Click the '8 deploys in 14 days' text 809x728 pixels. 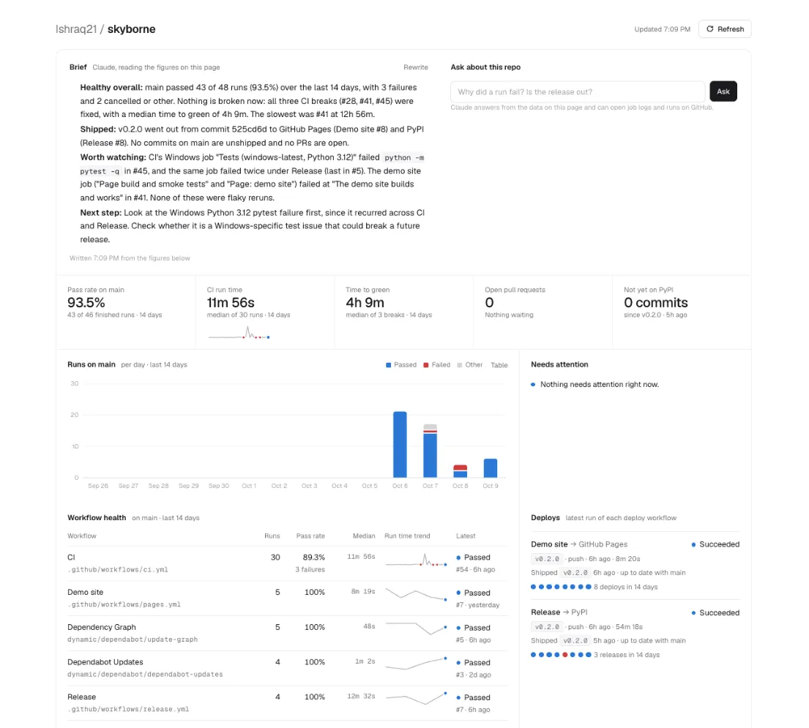tap(625, 587)
